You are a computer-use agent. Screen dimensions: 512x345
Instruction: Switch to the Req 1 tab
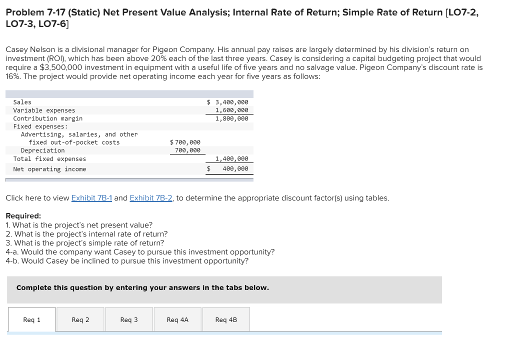pos(31,319)
